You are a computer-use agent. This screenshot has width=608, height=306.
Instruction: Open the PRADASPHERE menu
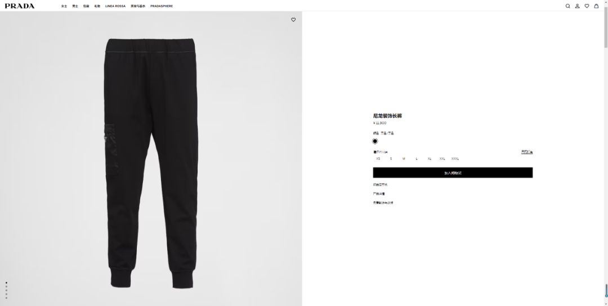(x=162, y=6)
